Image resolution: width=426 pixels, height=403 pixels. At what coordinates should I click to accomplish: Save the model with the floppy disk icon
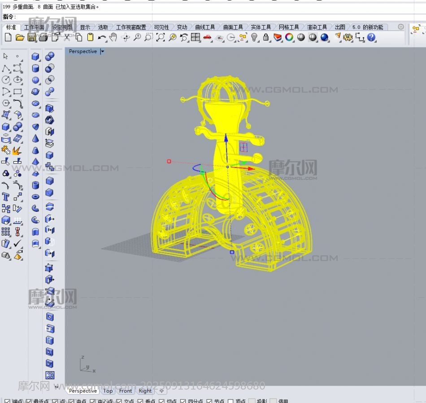pos(31,38)
